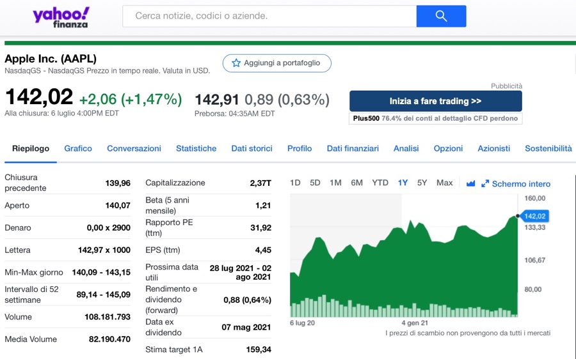Expand chart with the full screen arrows icon
Viewport: 576px width, 359px height.
coord(485,183)
